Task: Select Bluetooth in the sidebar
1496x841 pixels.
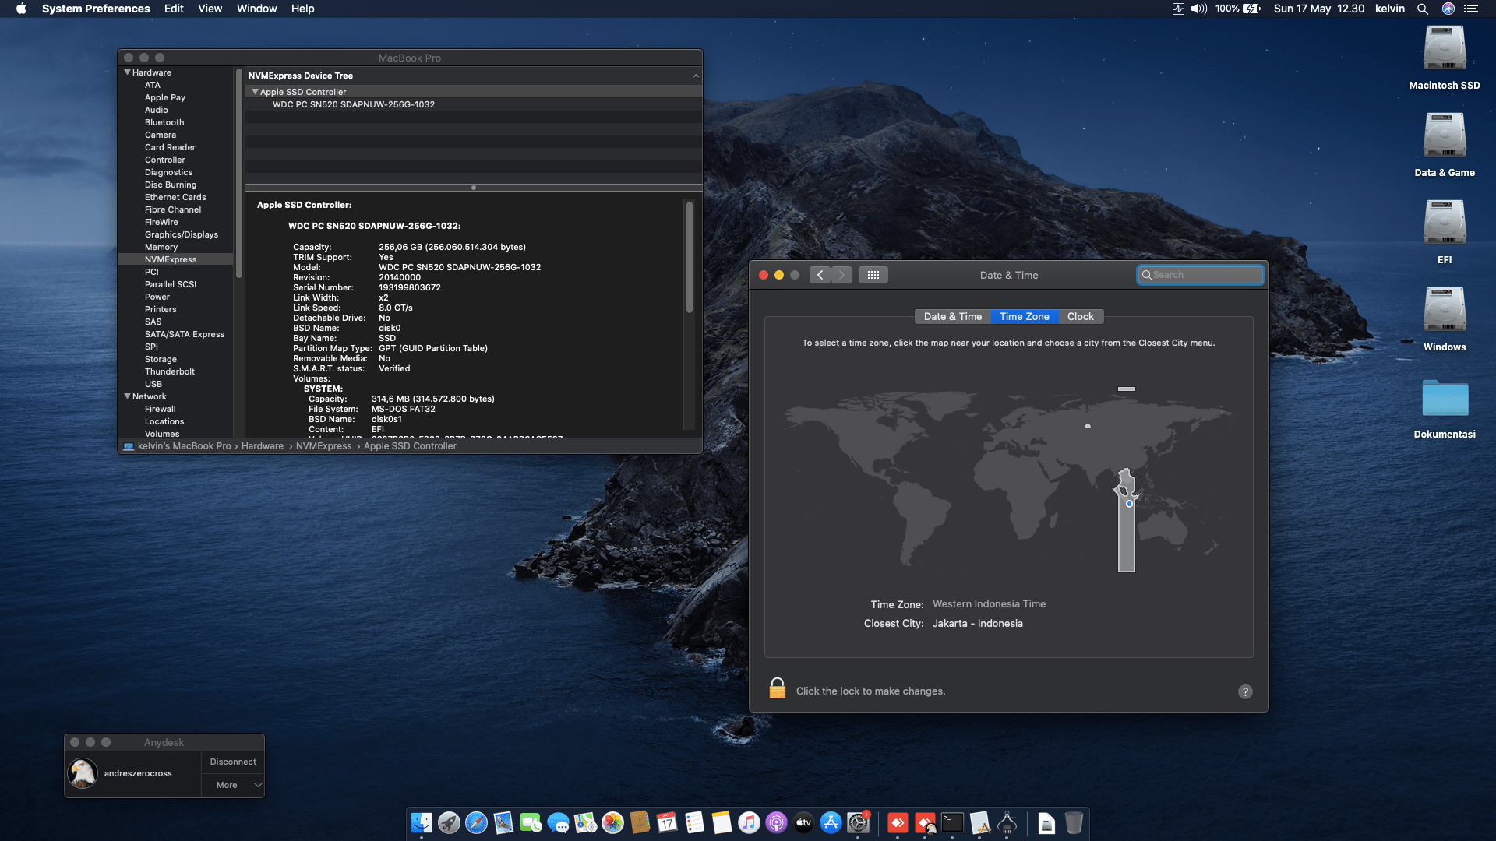Action: click(x=164, y=122)
